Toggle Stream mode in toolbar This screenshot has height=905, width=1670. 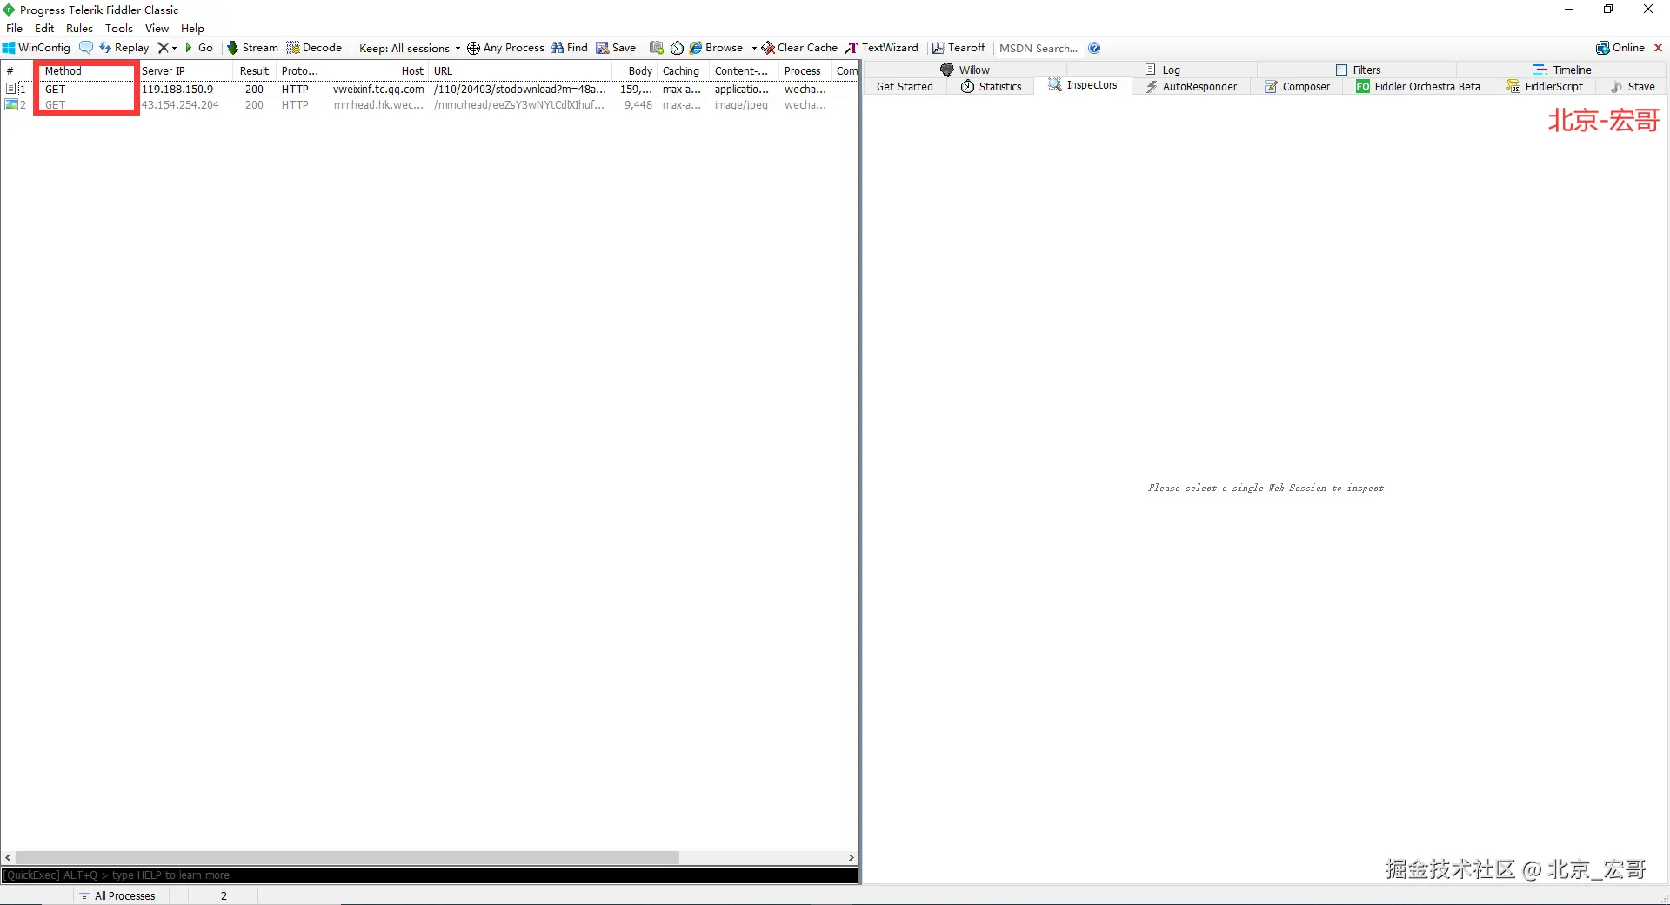pos(252,48)
